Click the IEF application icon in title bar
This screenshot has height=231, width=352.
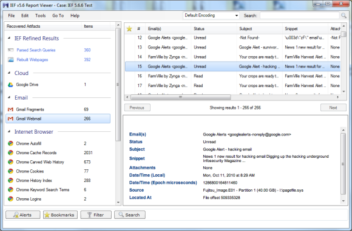point(5,5)
